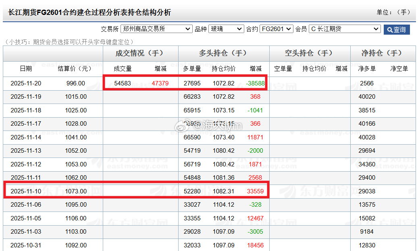This screenshot has width=418, height=251.
Task: Click the 多头持仓（手） header cell
Action: click(223, 53)
